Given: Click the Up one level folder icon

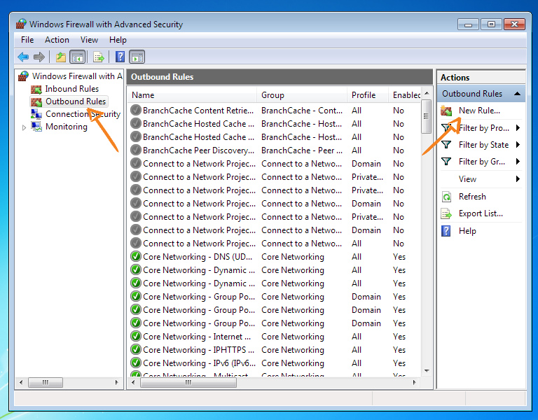Looking at the screenshot, I should tap(61, 57).
